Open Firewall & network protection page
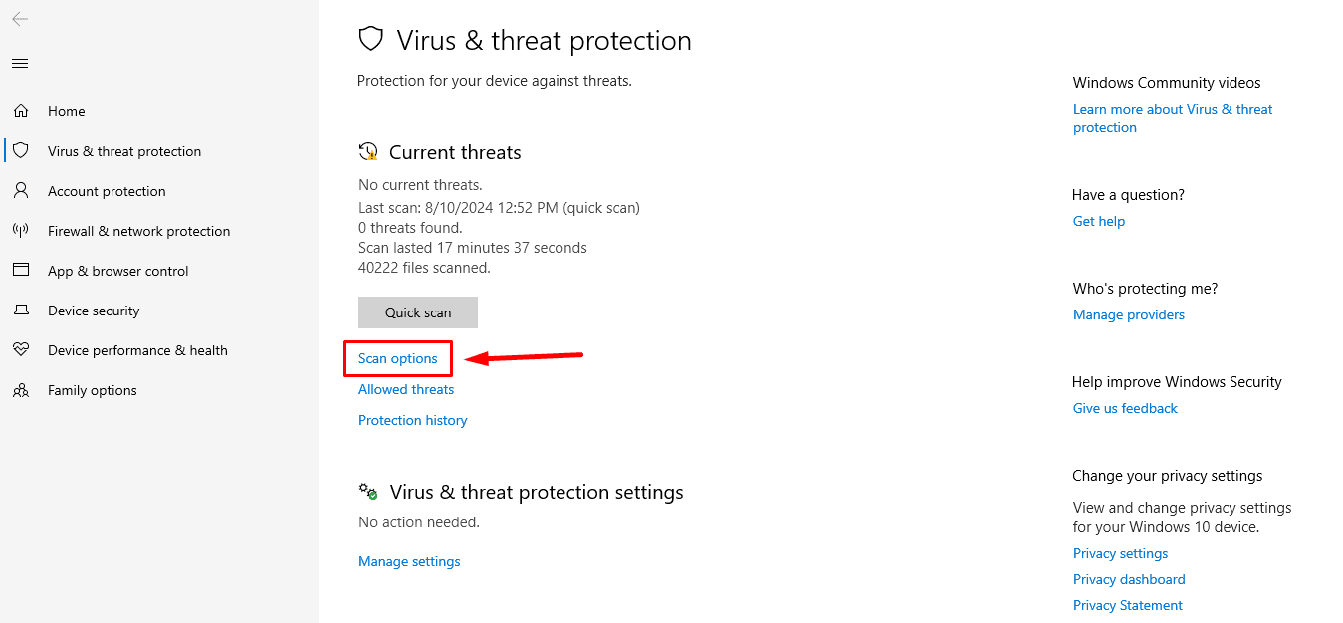 (x=138, y=231)
